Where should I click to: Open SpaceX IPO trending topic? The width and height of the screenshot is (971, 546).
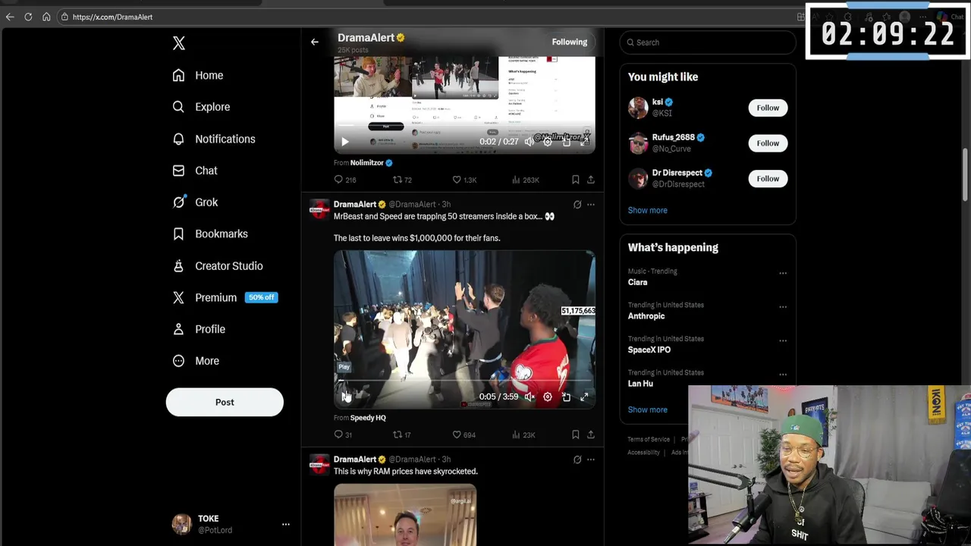tap(649, 350)
